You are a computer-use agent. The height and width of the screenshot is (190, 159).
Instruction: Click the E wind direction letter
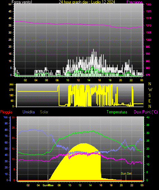(x=149, y=101)
